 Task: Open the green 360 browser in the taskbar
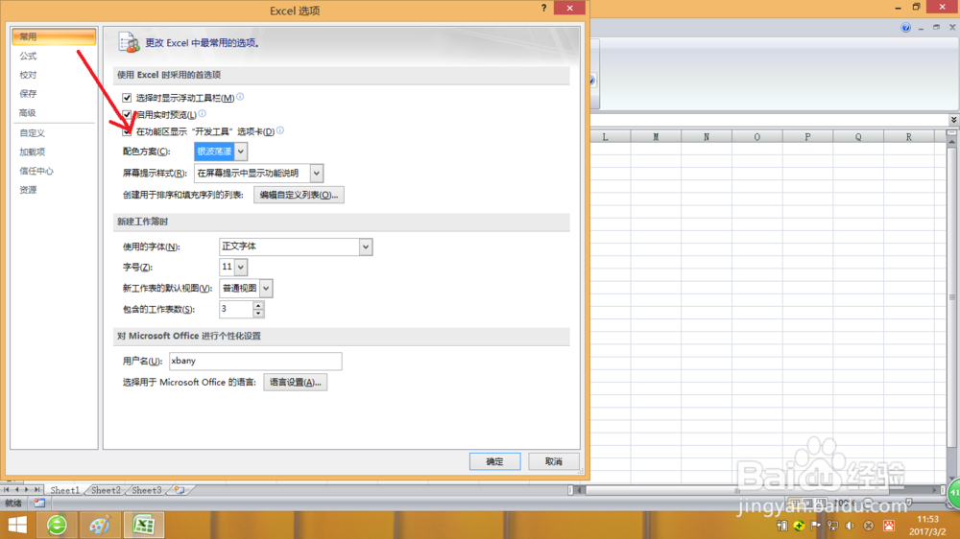[x=57, y=525]
